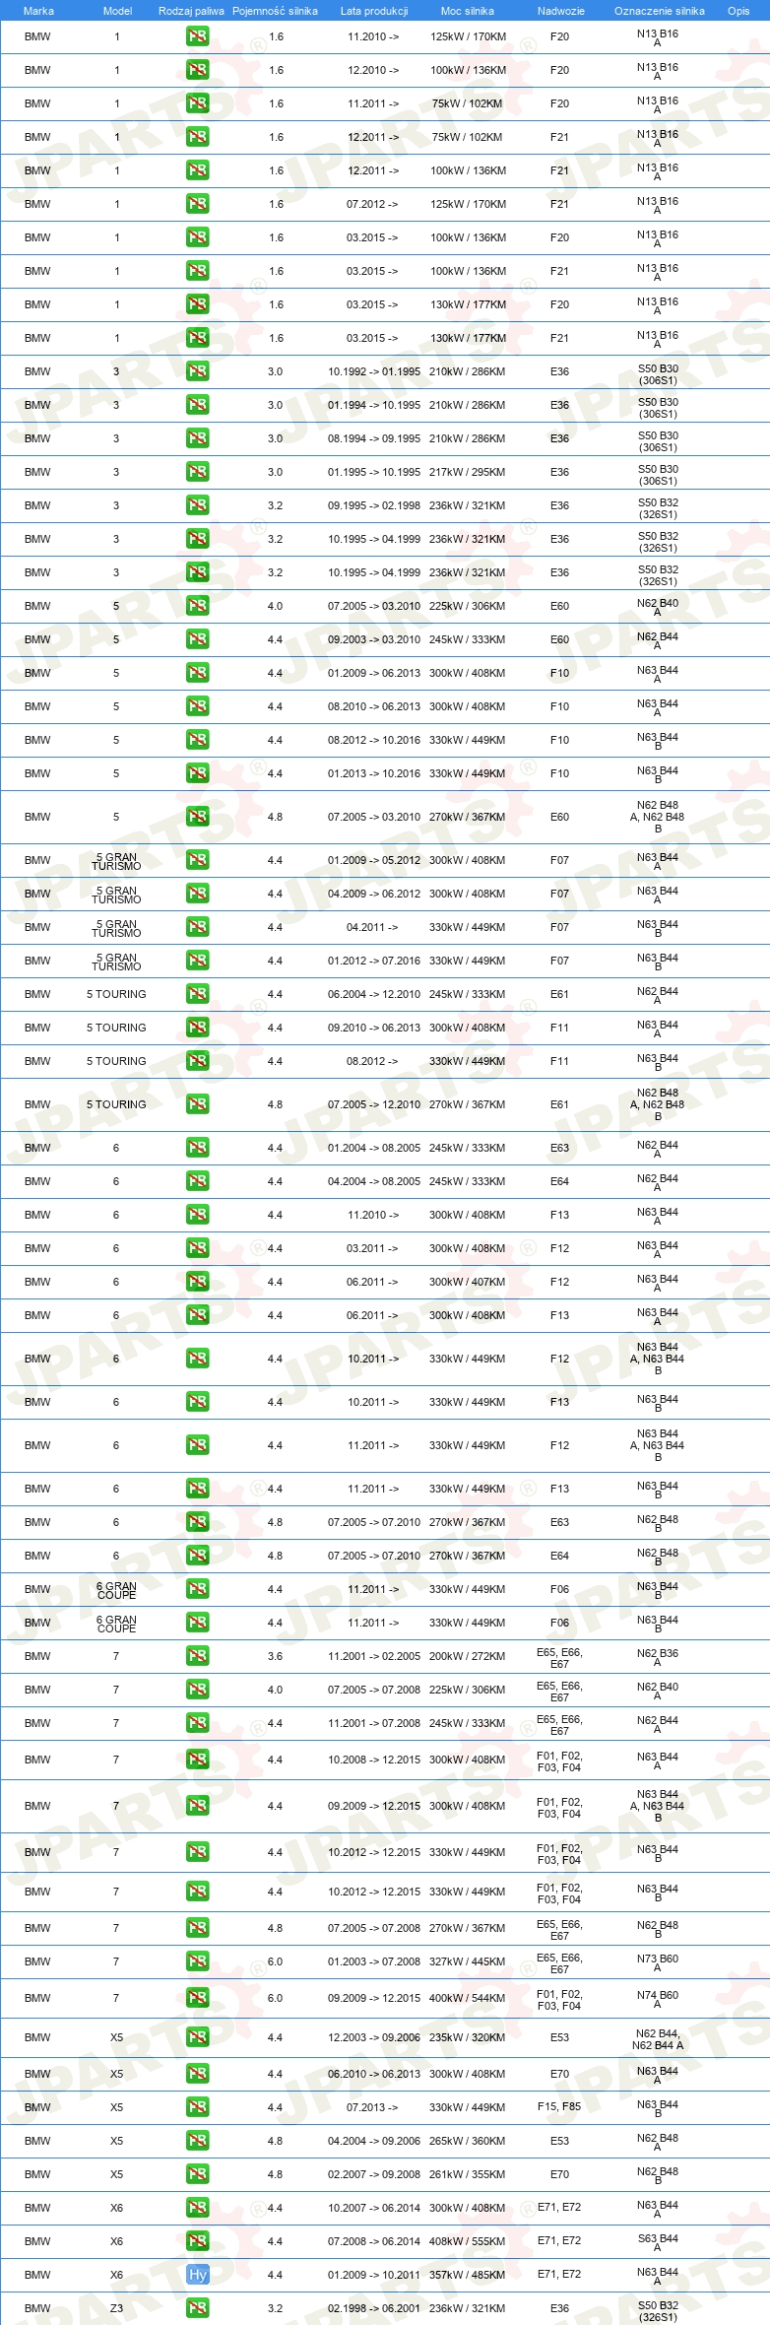Image resolution: width=770 pixels, height=2325 pixels.
Task: Click fuel icon in X5 261kW / 355KM row
Action: click(198, 2174)
